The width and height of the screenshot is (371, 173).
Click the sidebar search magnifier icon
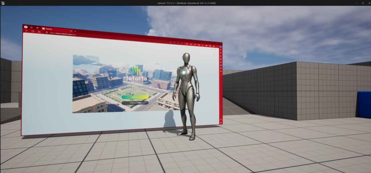click(x=221, y=50)
